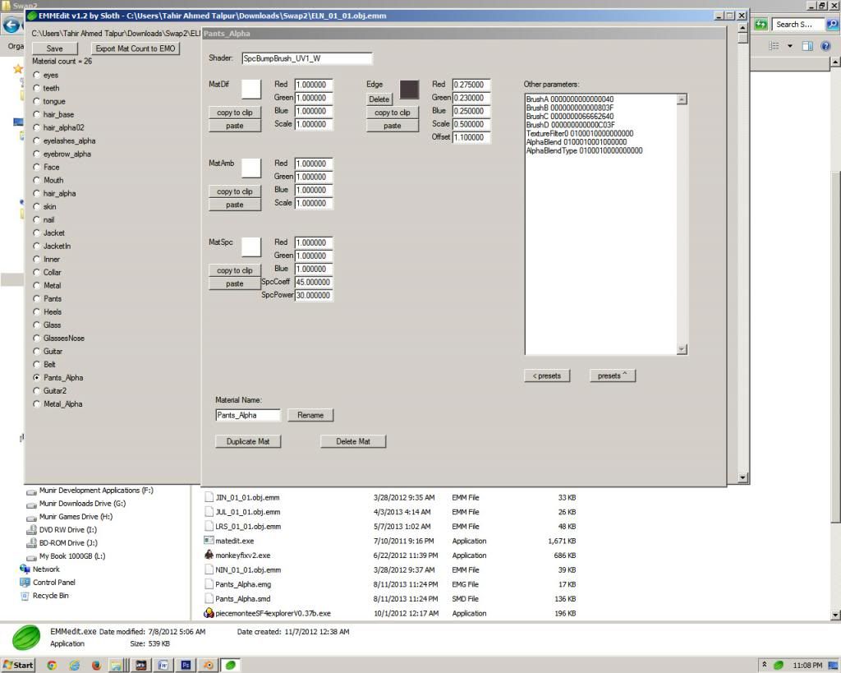This screenshot has width=841, height=673.
Task: Click the Shader input field
Action: tap(306, 58)
